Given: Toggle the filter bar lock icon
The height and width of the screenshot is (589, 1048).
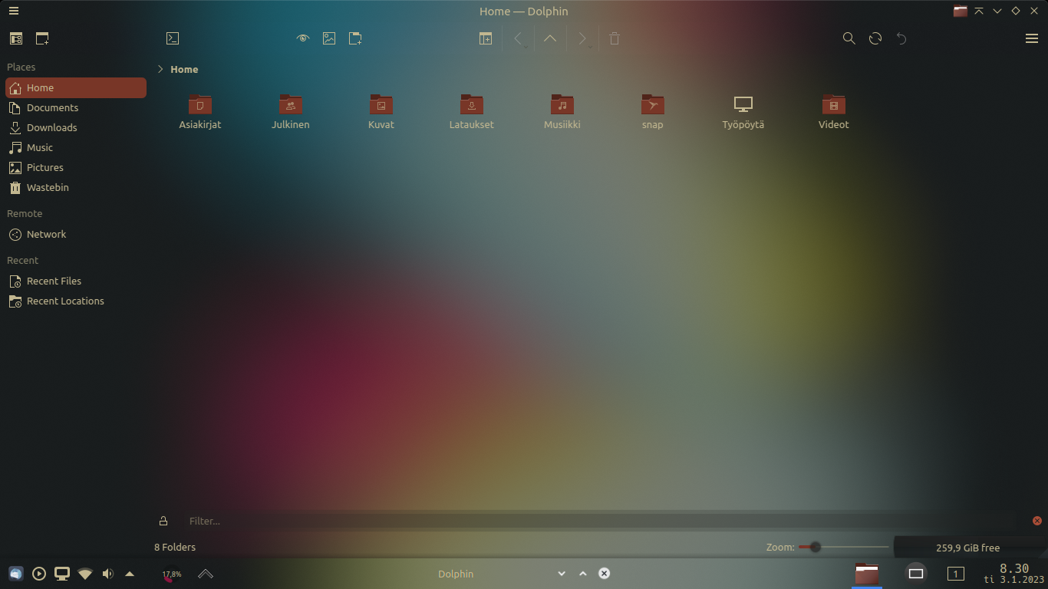Looking at the screenshot, I should click(x=163, y=521).
